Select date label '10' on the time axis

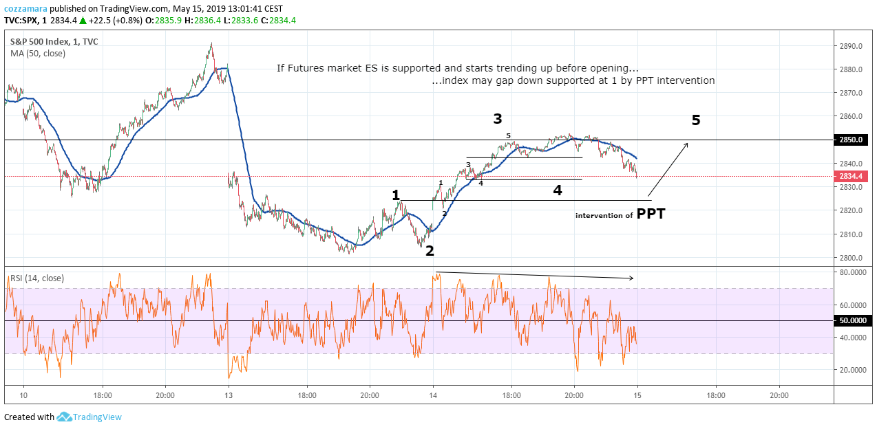pos(24,395)
